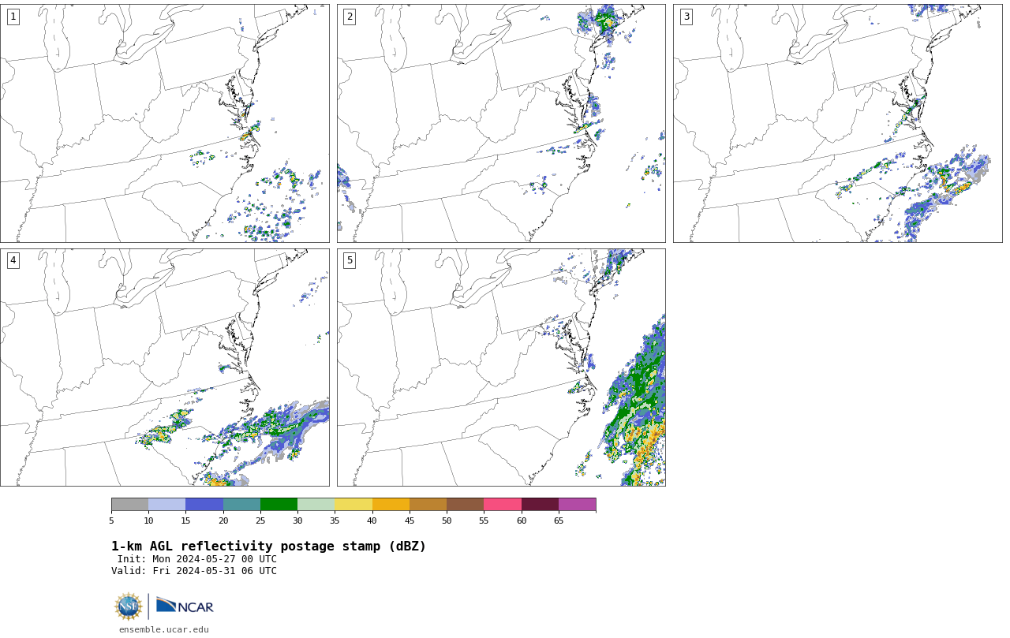
Task: Click the yellow 35-40 dBZ swatch
Action: 353,505
